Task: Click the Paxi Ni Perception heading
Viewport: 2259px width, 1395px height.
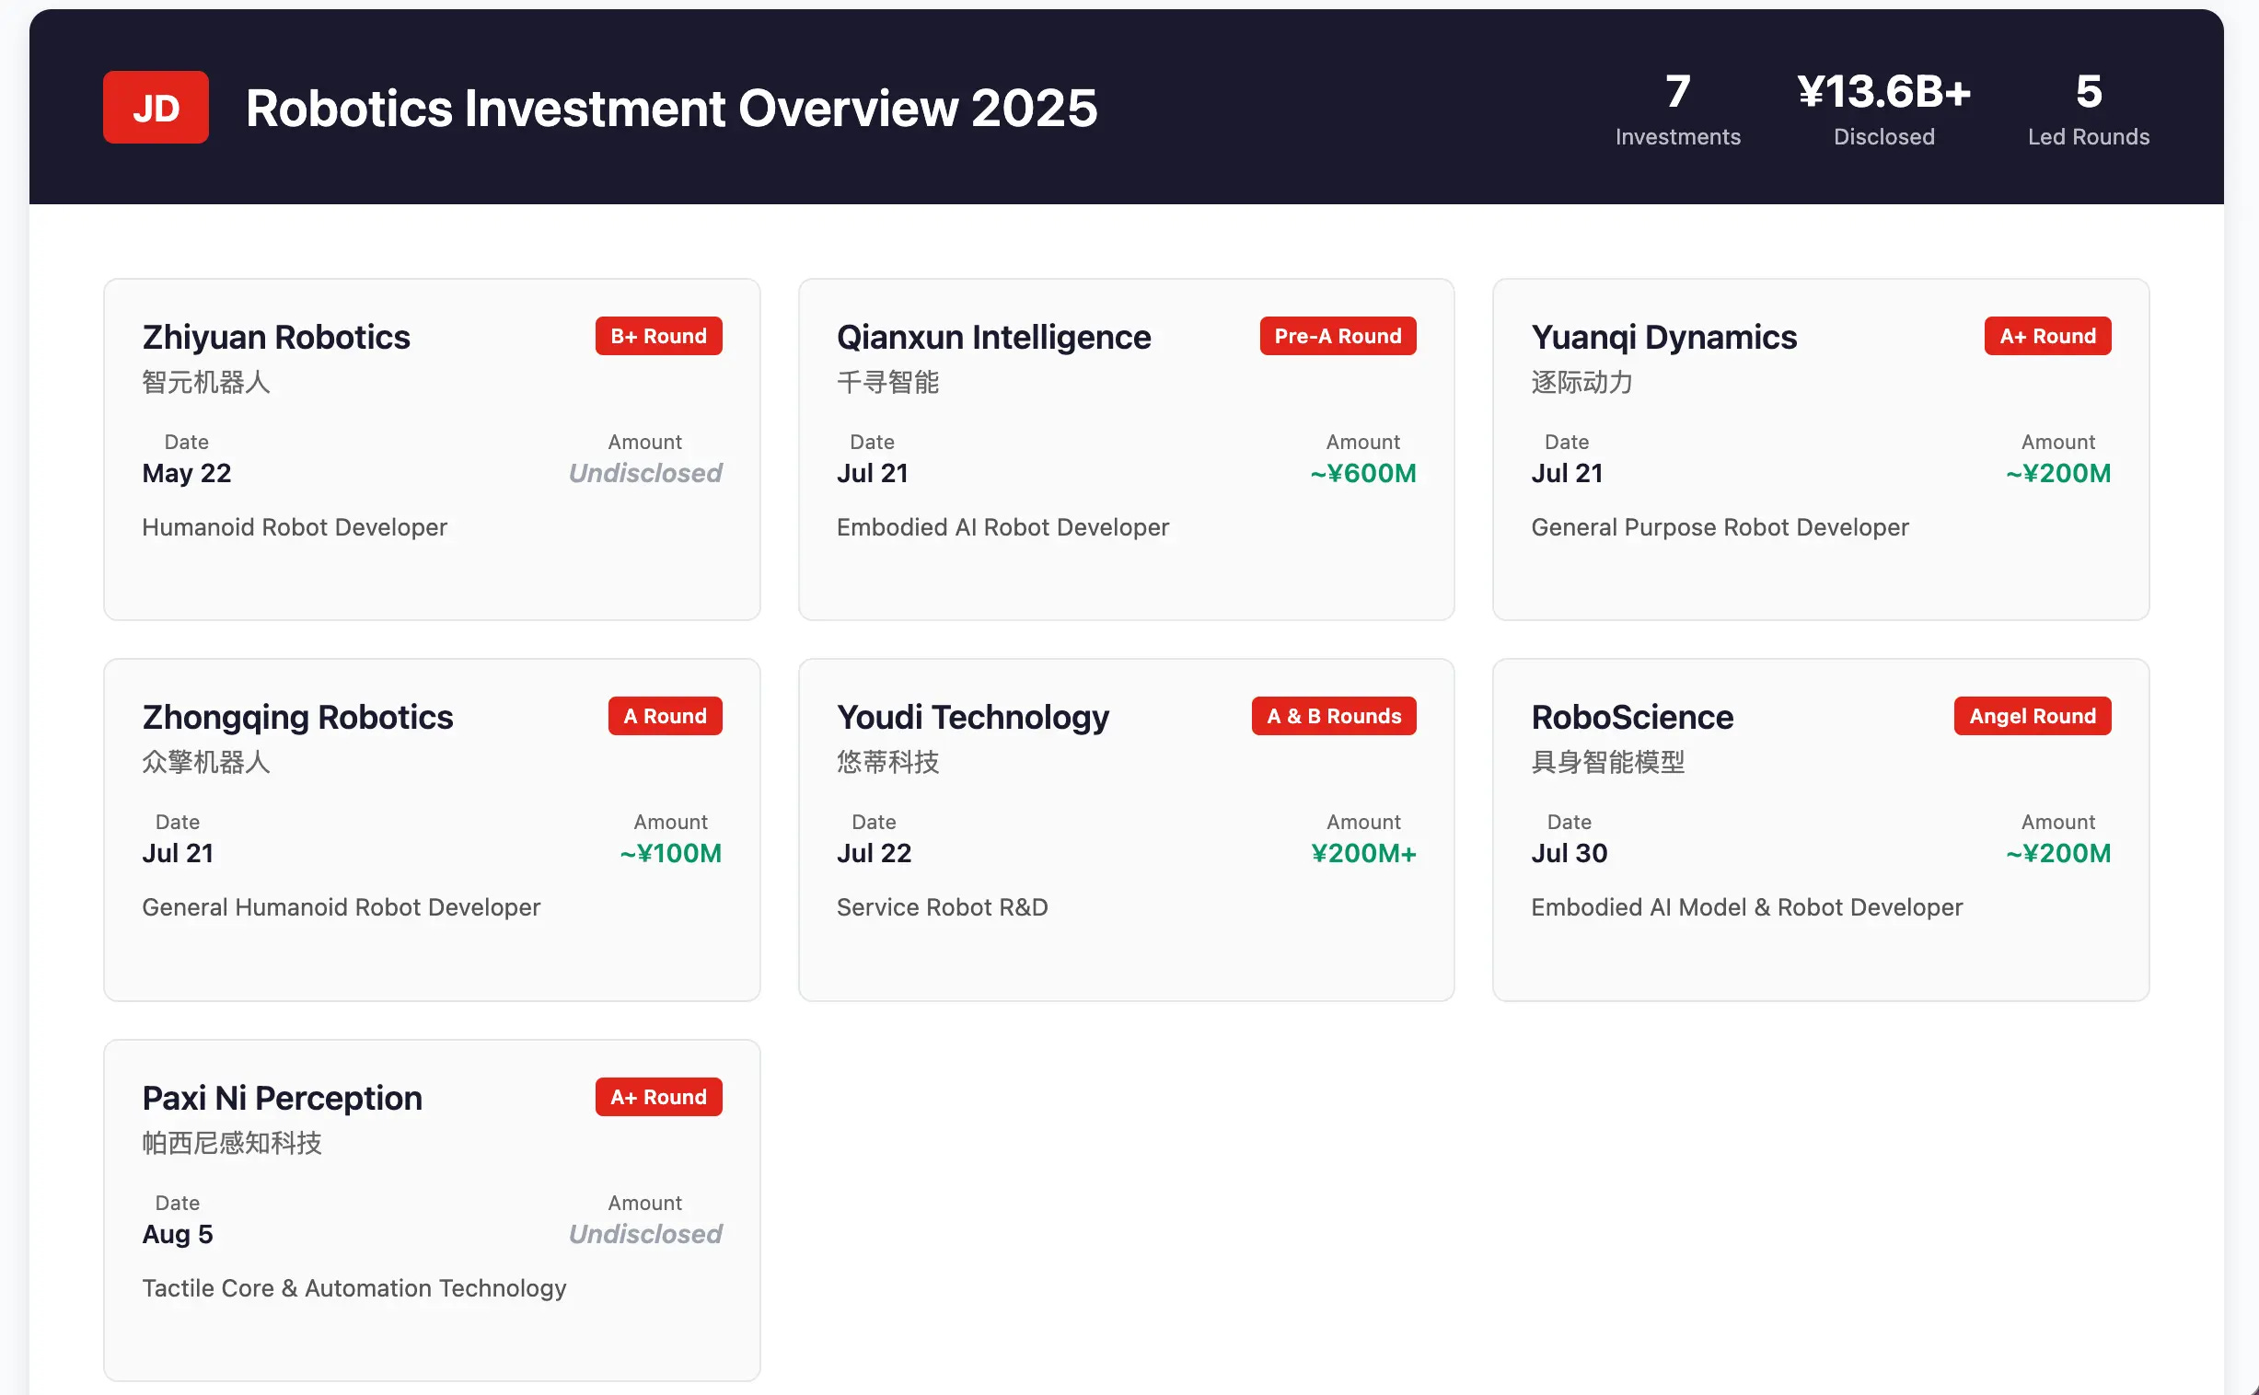Action: (282, 1099)
